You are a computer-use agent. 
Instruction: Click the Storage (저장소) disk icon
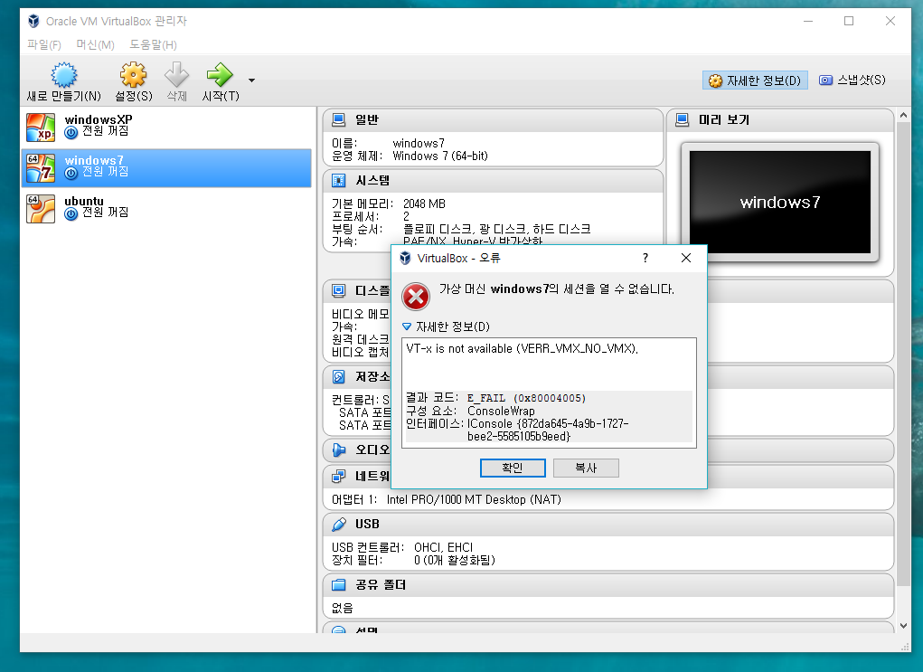coord(338,376)
